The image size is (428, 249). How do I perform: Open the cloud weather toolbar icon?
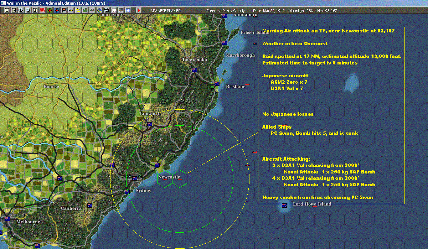(128, 11)
